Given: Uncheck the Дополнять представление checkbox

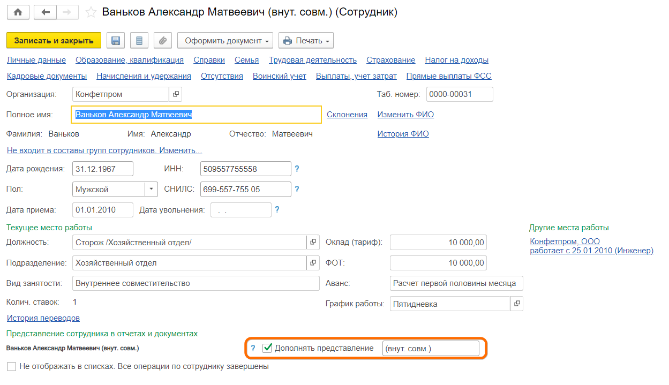Looking at the screenshot, I should [268, 348].
